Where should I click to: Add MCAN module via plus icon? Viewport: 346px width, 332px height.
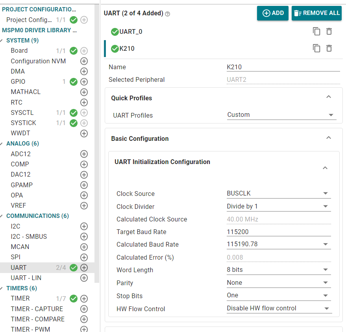[x=84, y=247]
